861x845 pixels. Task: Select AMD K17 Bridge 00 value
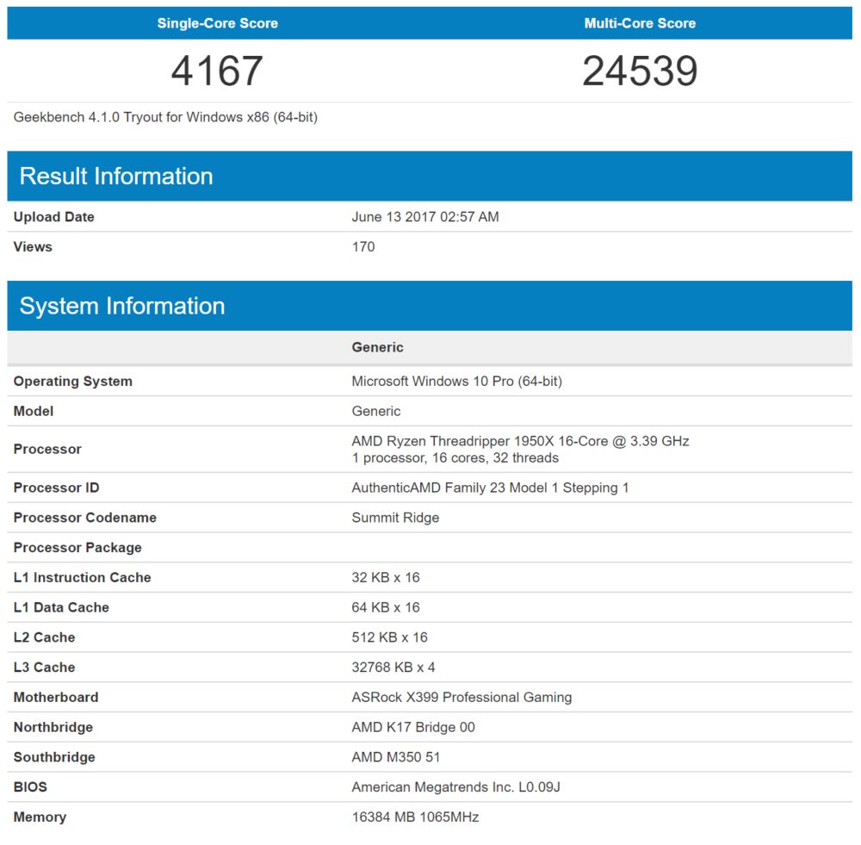[x=413, y=728]
